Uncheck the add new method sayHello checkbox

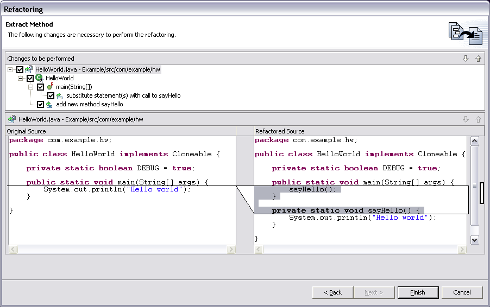pyautogui.click(x=40, y=104)
